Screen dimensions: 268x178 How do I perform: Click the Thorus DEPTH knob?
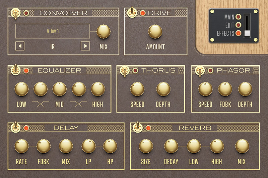pos(163,89)
